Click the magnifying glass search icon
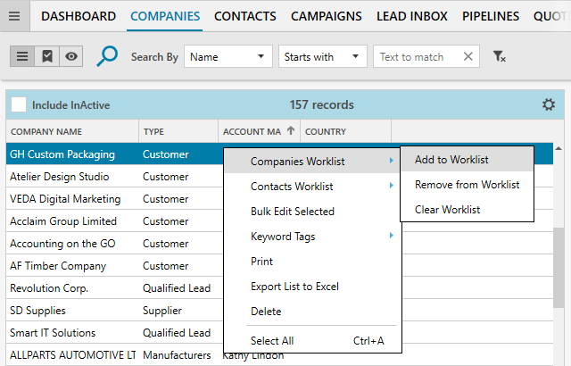 coord(107,56)
